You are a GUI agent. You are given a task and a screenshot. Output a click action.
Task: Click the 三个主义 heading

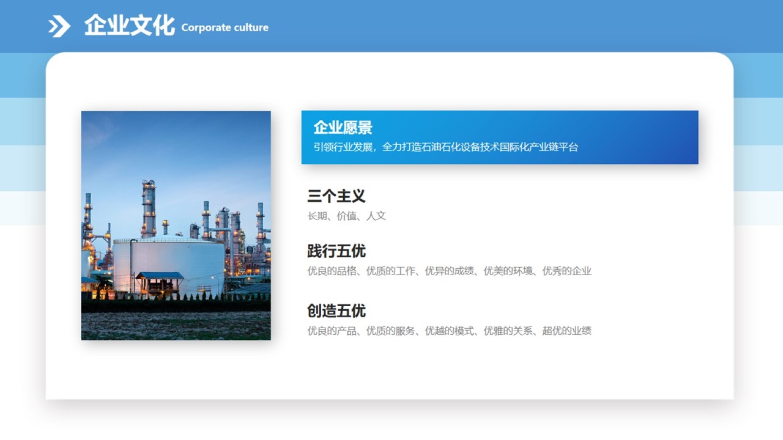coord(336,196)
